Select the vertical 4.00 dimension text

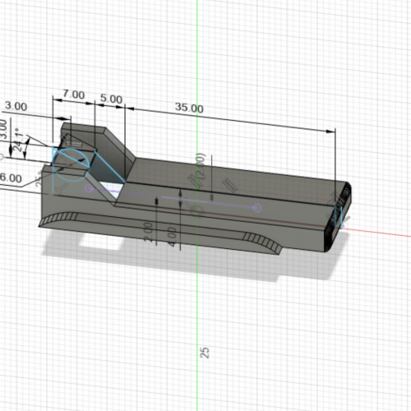tap(172, 237)
